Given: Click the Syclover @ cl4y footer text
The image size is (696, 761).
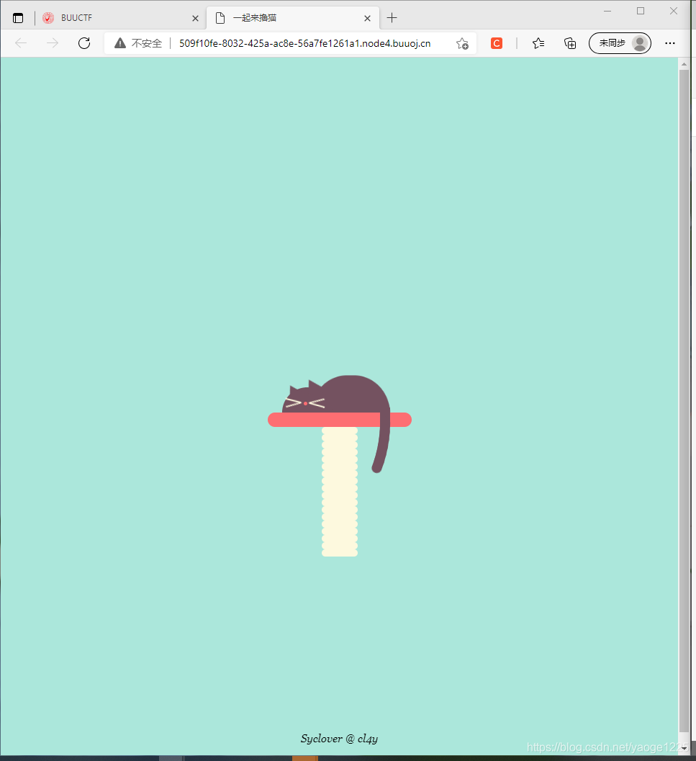Looking at the screenshot, I should pyautogui.click(x=339, y=739).
